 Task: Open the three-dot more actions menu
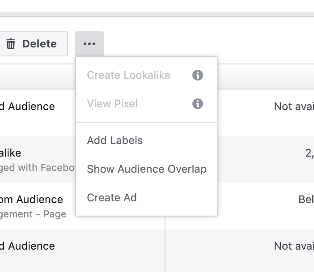tap(89, 44)
